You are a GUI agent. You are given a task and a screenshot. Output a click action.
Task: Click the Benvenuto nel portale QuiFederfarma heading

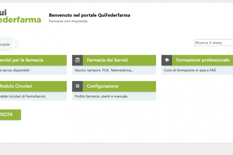tap(89, 15)
